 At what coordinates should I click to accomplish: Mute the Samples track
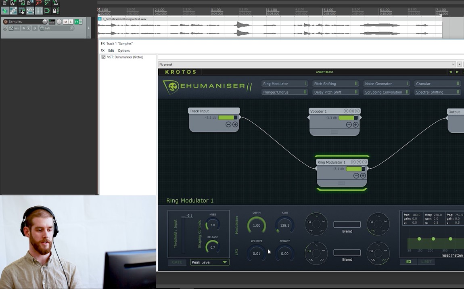point(66,22)
